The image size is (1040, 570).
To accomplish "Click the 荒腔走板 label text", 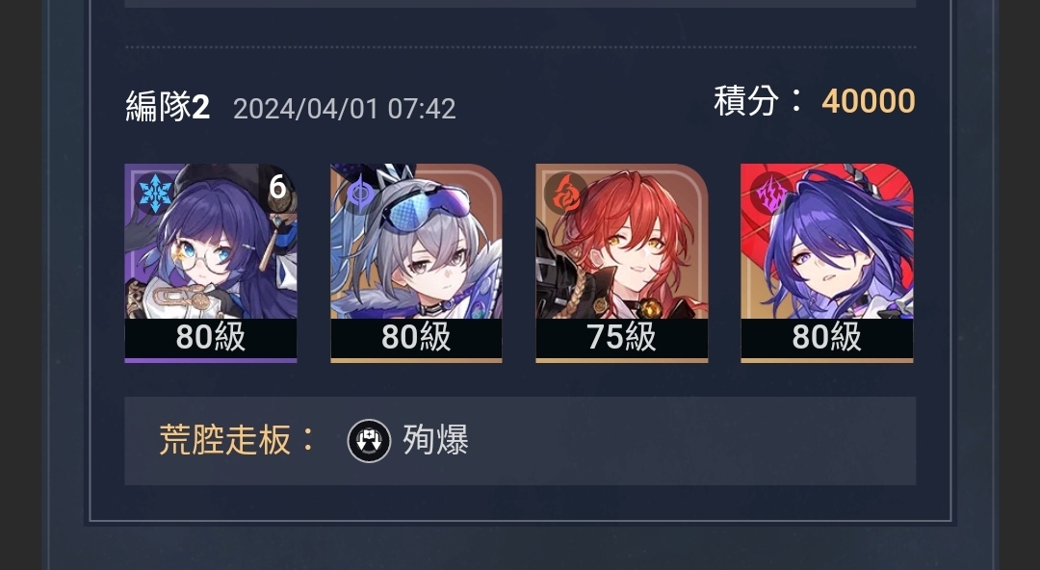I will click(x=224, y=440).
